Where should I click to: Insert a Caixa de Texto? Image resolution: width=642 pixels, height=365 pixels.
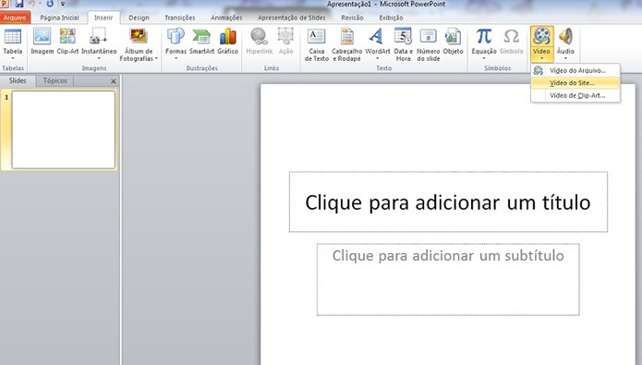[317, 44]
